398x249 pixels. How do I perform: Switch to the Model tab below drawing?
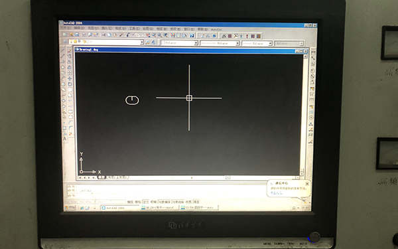[101, 177]
